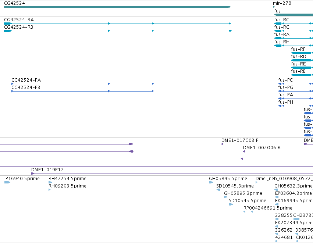313x243 pixels.
Task: Select RP004246691.5prime EST label
Action: [x=268, y=208]
